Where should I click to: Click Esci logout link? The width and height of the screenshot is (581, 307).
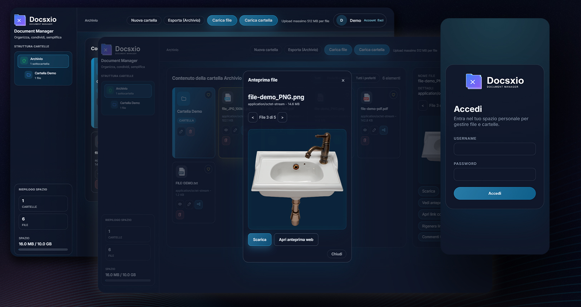click(x=380, y=20)
